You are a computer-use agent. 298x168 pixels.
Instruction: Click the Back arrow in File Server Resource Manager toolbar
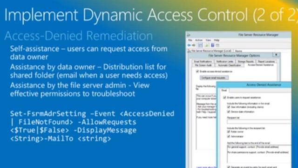[189, 45]
